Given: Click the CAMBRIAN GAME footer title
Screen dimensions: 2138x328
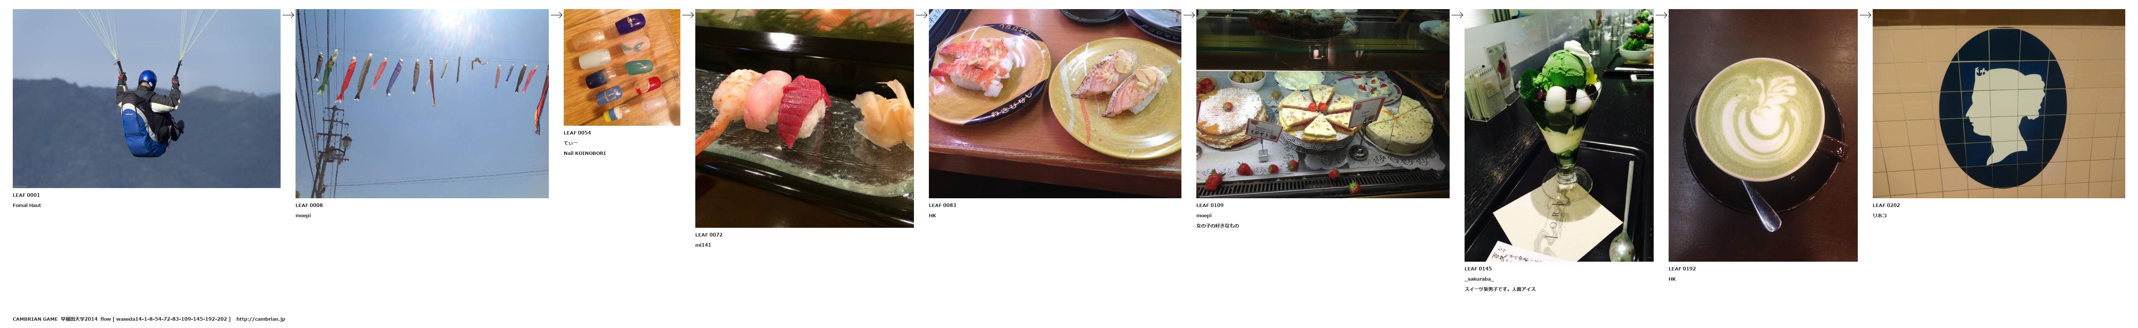Looking at the screenshot, I should [x=35, y=319].
